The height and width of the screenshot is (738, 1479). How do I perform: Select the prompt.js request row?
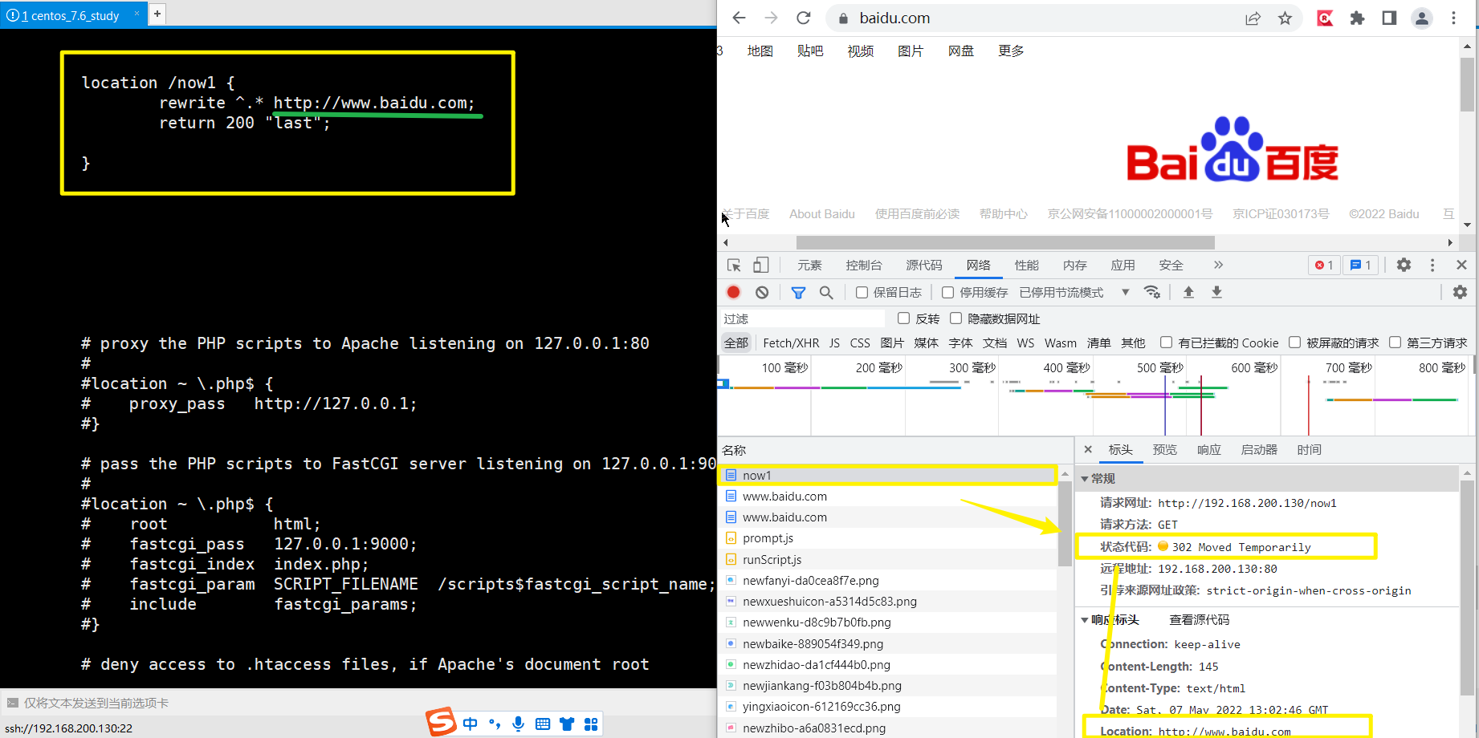coord(887,538)
